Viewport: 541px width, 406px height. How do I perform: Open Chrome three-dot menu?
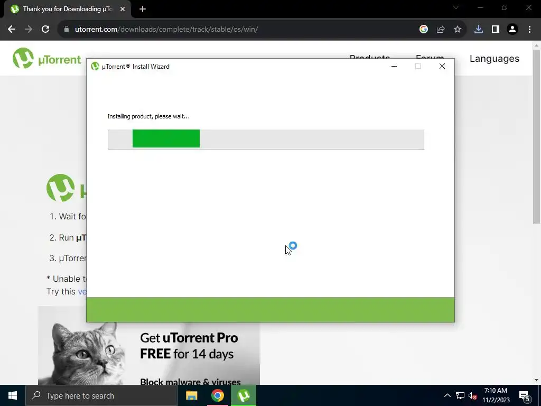pos(529,30)
